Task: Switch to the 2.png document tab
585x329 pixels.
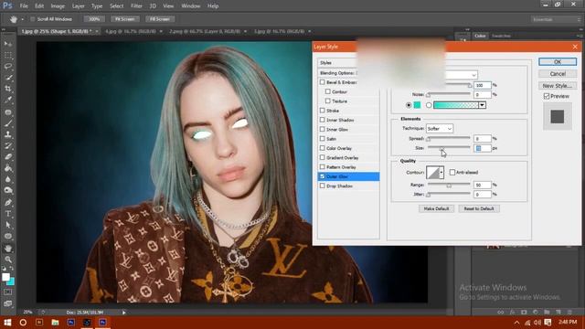Action: (205, 31)
